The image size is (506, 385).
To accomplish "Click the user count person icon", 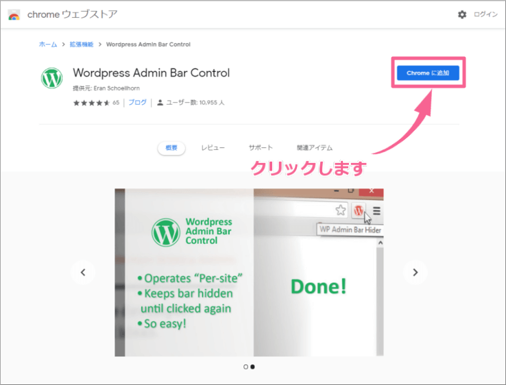I will 160,103.
